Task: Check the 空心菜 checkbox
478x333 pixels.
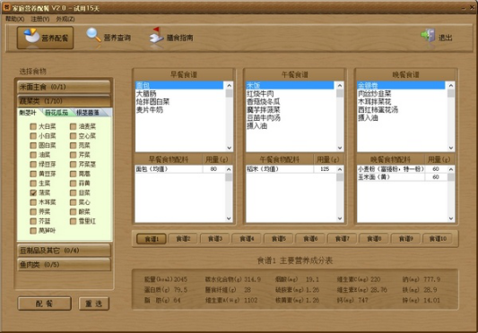Action: tap(73, 136)
